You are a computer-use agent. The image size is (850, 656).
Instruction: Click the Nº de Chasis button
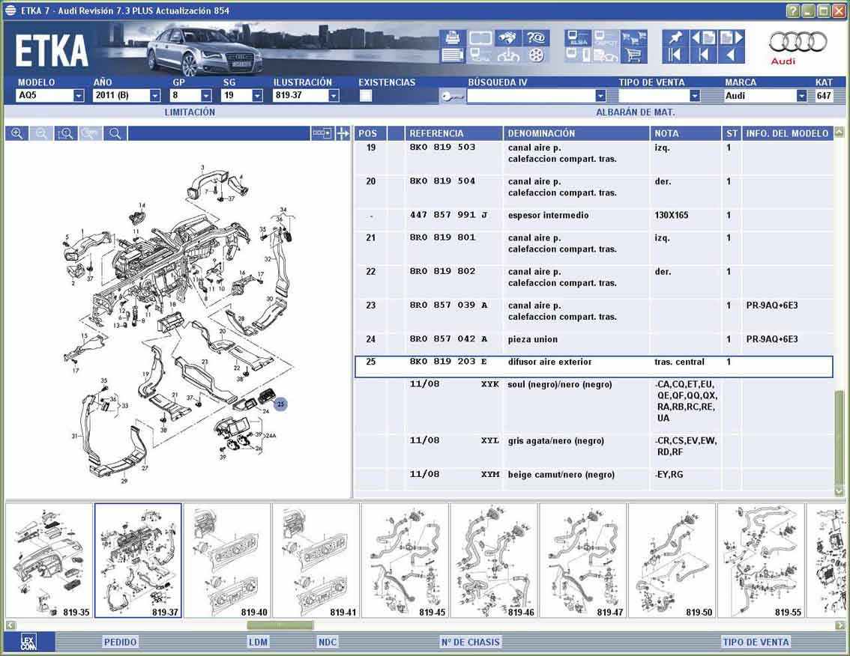470,642
